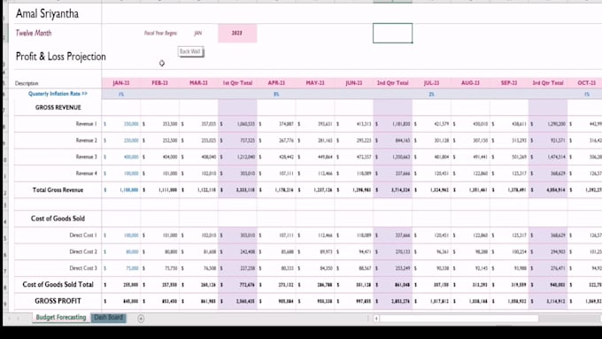Click the currently selected outlined cell
The width and height of the screenshot is (602, 339).
coord(392,33)
